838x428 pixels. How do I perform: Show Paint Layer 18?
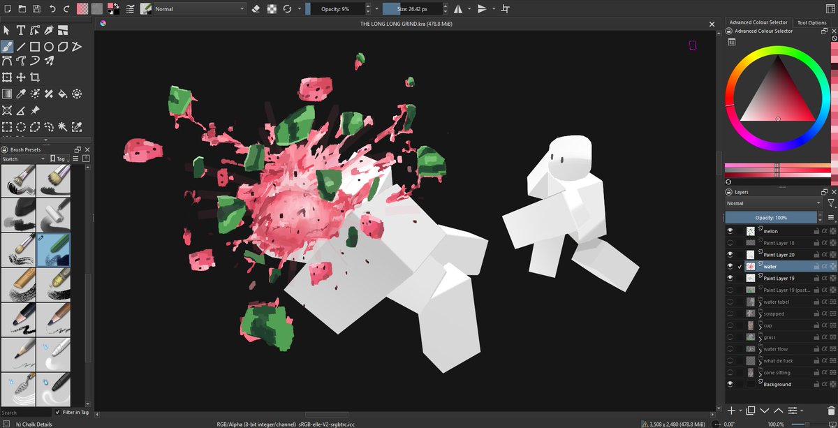(x=730, y=243)
